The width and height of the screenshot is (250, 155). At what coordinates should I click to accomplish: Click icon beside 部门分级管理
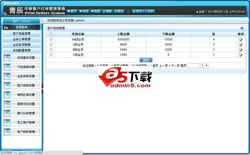point(7,113)
